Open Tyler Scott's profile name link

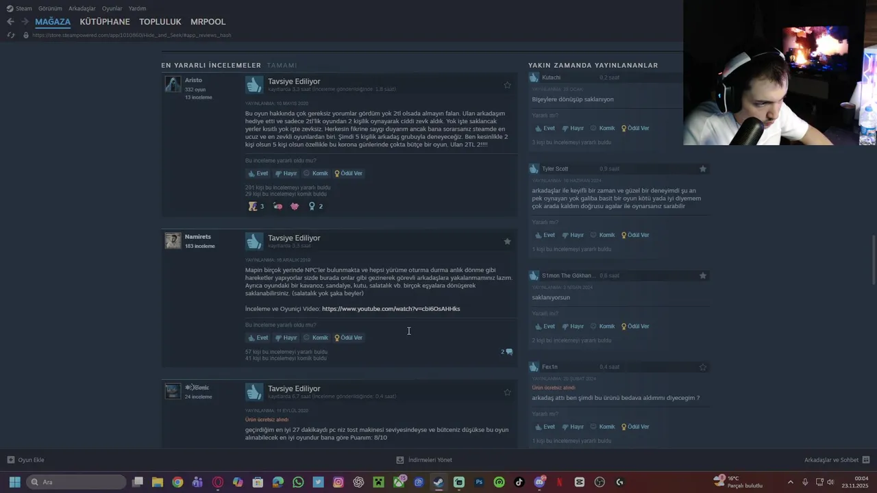point(555,168)
